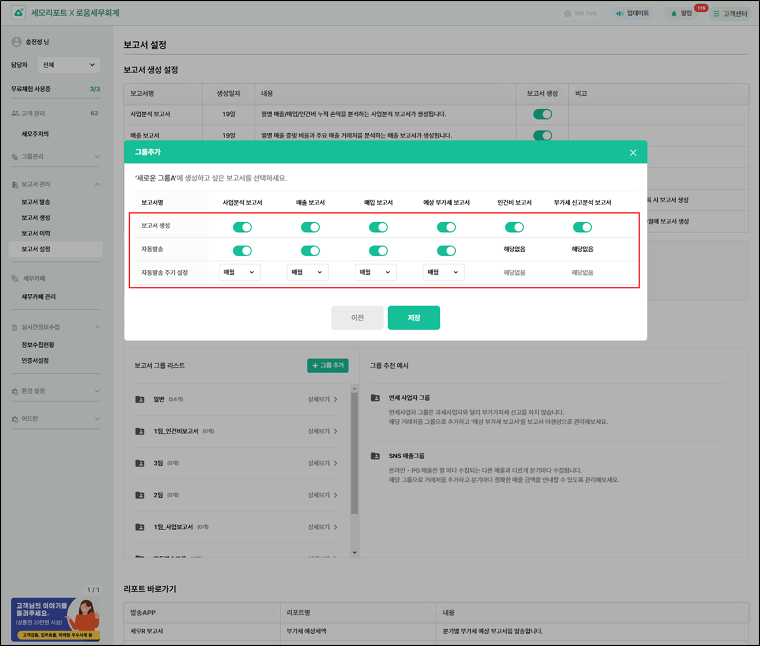
Task: Open 보고서 발송 in sidebar
Action: coord(36,202)
